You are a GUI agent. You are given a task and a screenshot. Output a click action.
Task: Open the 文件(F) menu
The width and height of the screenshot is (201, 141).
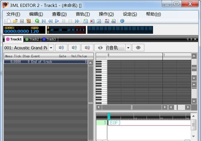tap(13, 14)
